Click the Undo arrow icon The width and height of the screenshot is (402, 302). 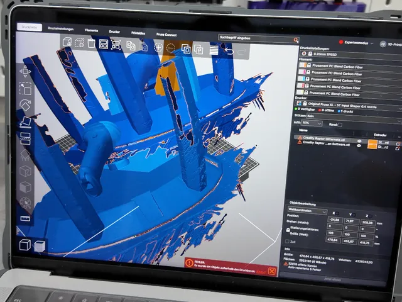point(229,51)
